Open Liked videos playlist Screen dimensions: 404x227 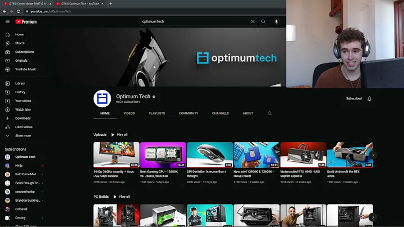[25, 127]
